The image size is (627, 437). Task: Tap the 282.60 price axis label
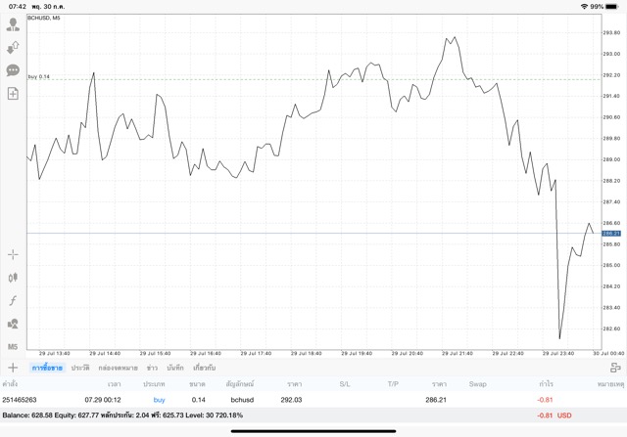(611, 328)
